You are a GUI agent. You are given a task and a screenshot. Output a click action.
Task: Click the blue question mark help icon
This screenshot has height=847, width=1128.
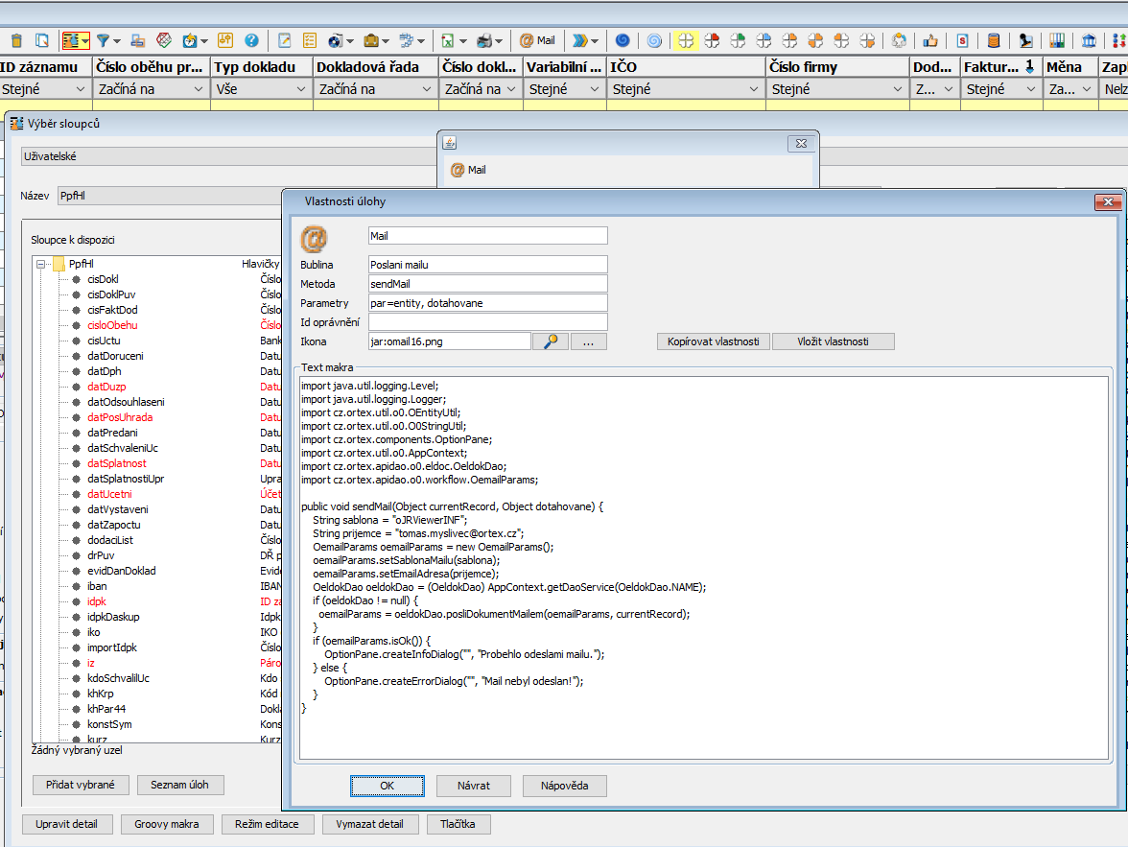tap(251, 40)
